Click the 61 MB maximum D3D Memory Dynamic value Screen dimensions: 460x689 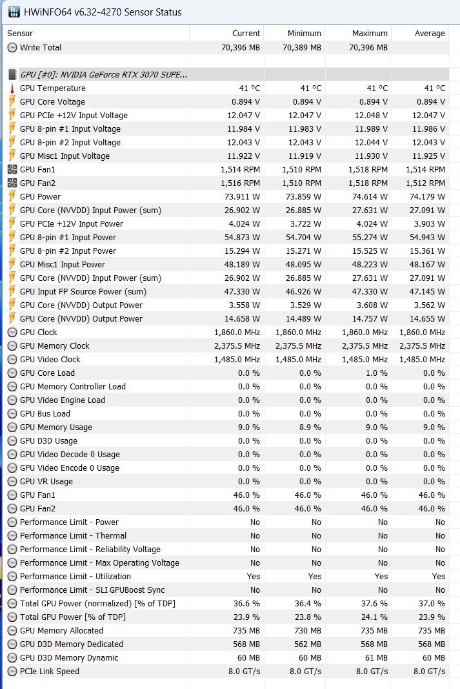coord(376,658)
